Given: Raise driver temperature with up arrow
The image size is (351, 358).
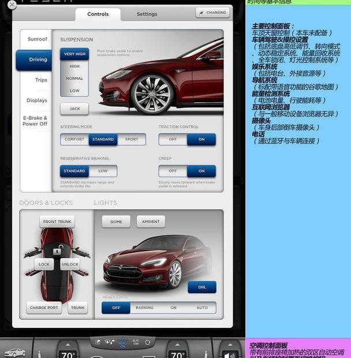Looking at the screenshot, I should pos(68,345).
